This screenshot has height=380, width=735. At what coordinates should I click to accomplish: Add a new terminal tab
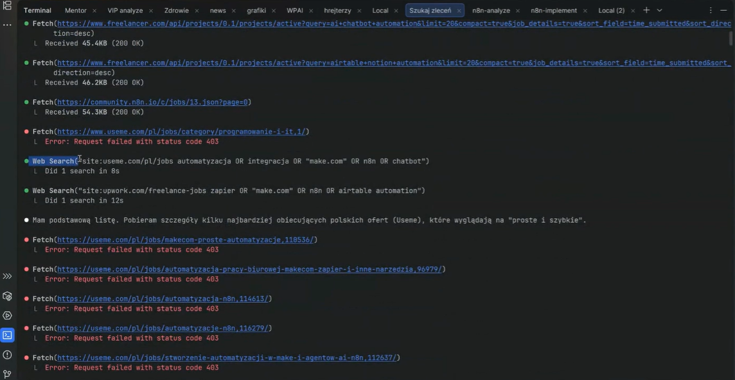(x=646, y=10)
